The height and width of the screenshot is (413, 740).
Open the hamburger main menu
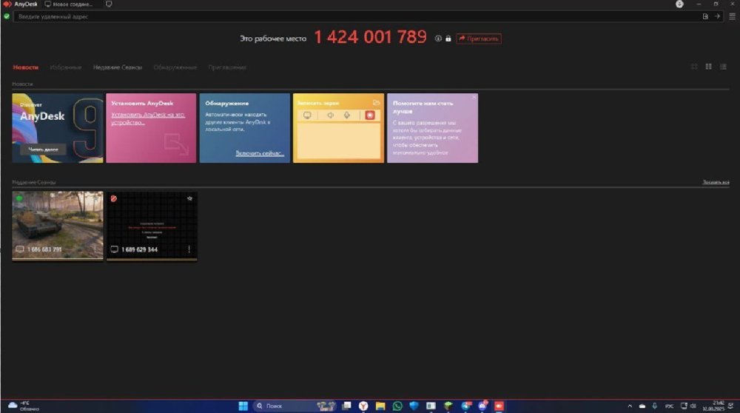click(x=732, y=16)
